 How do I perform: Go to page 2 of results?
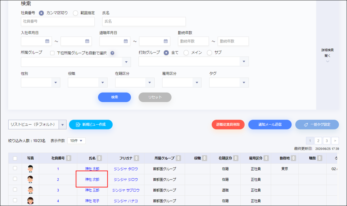coord(318,141)
